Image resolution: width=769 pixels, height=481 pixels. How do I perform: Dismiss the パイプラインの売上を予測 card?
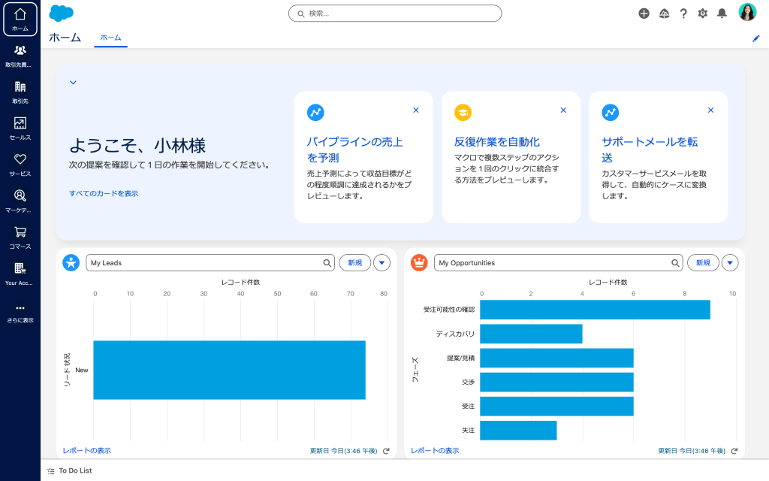click(x=416, y=110)
